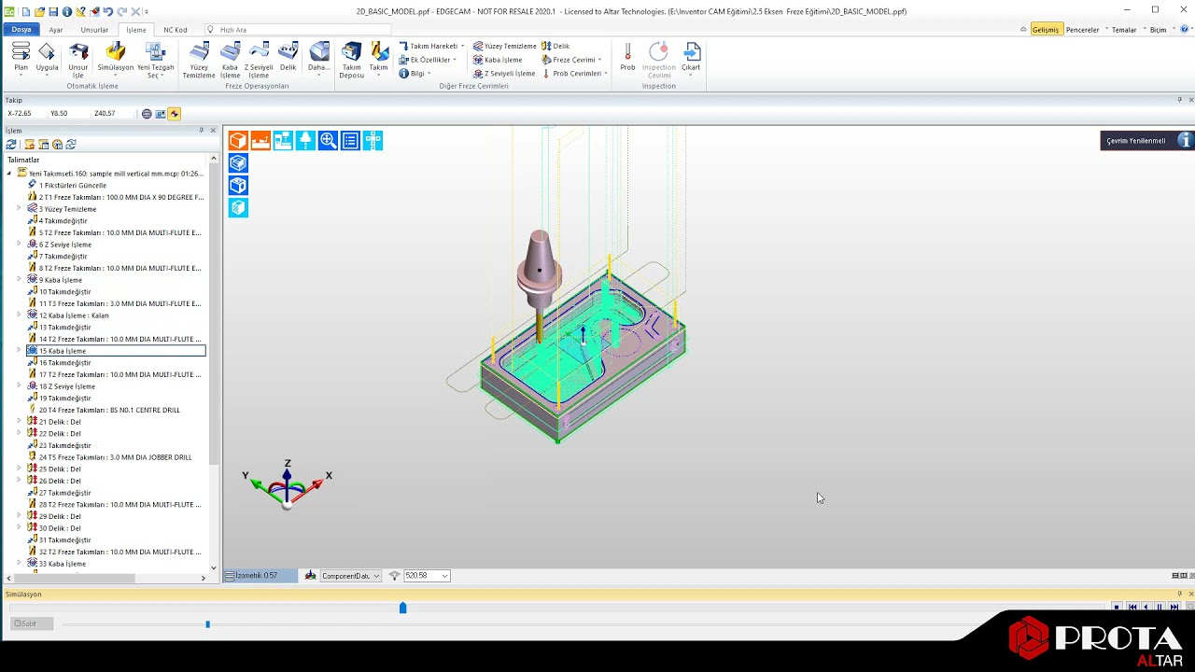Expand 3 Yüzey Temizleme tree node
Image resolution: width=1195 pixels, height=672 pixels.
pos(19,209)
